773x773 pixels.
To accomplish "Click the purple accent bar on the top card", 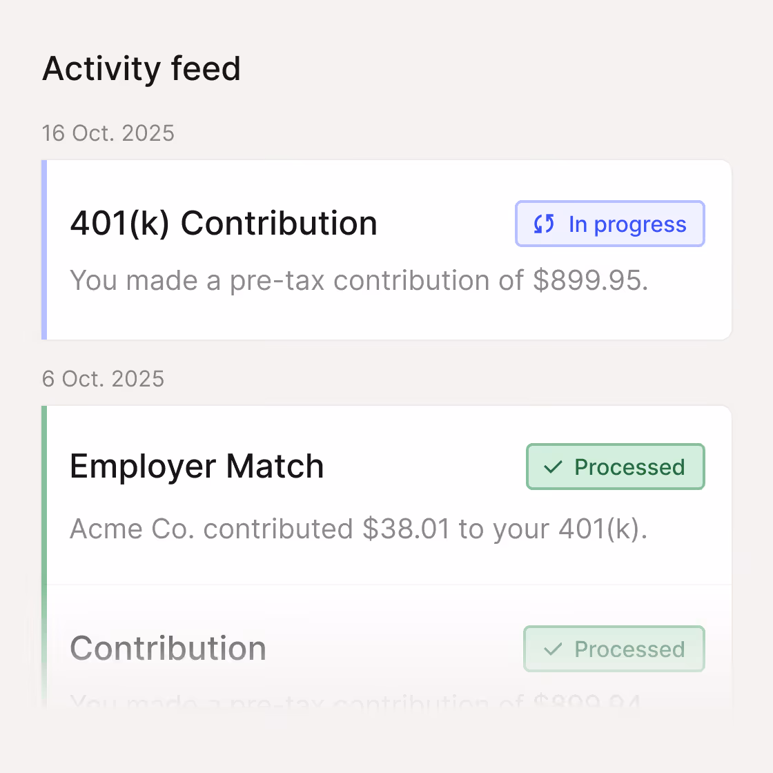I will click(43, 250).
